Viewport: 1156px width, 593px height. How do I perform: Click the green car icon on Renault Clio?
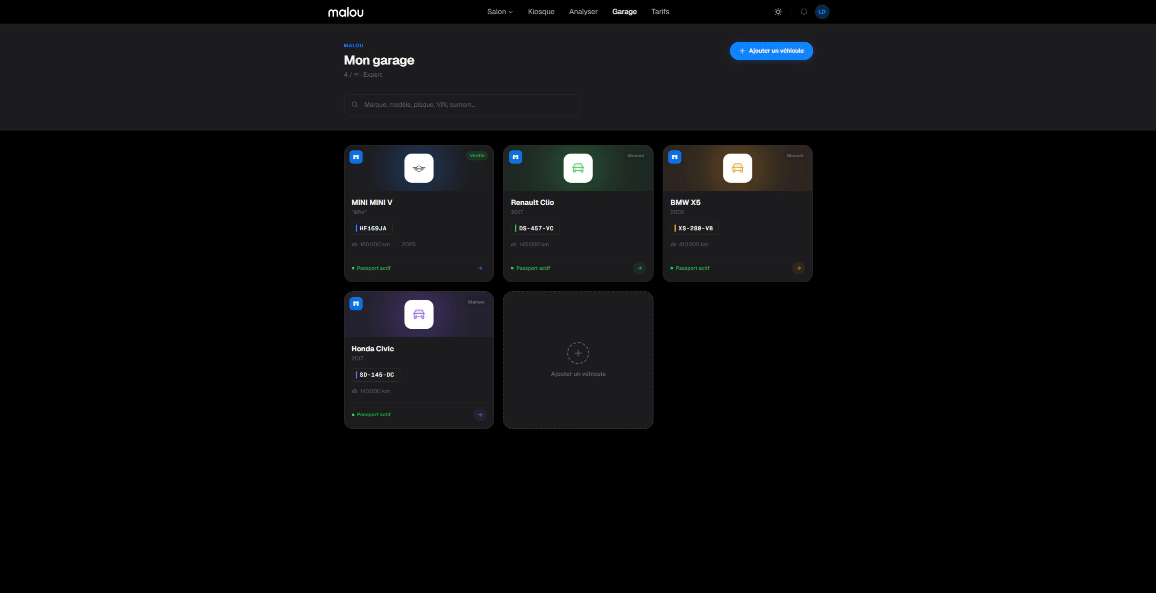click(x=578, y=168)
